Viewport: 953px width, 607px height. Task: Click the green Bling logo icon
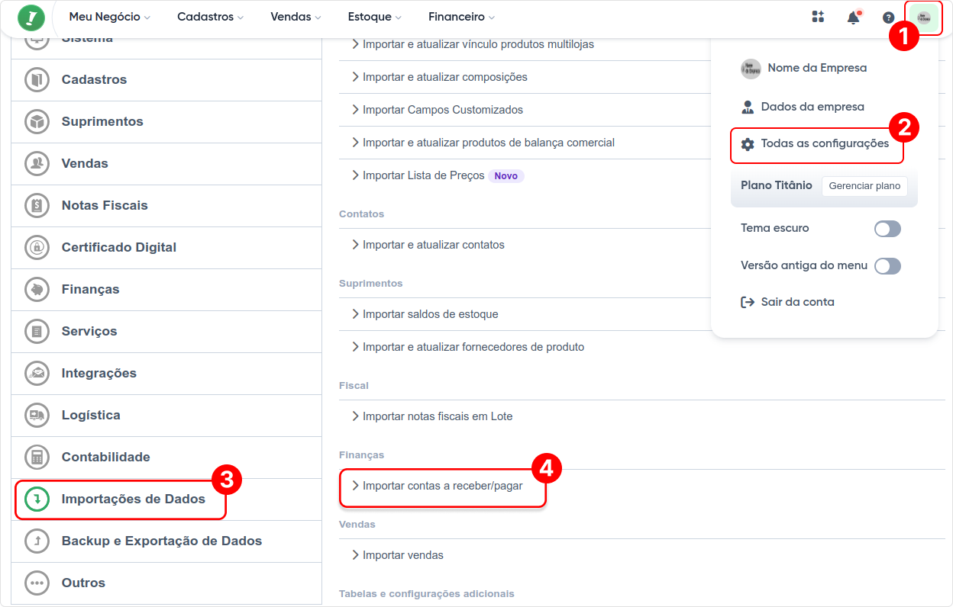[31, 17]
